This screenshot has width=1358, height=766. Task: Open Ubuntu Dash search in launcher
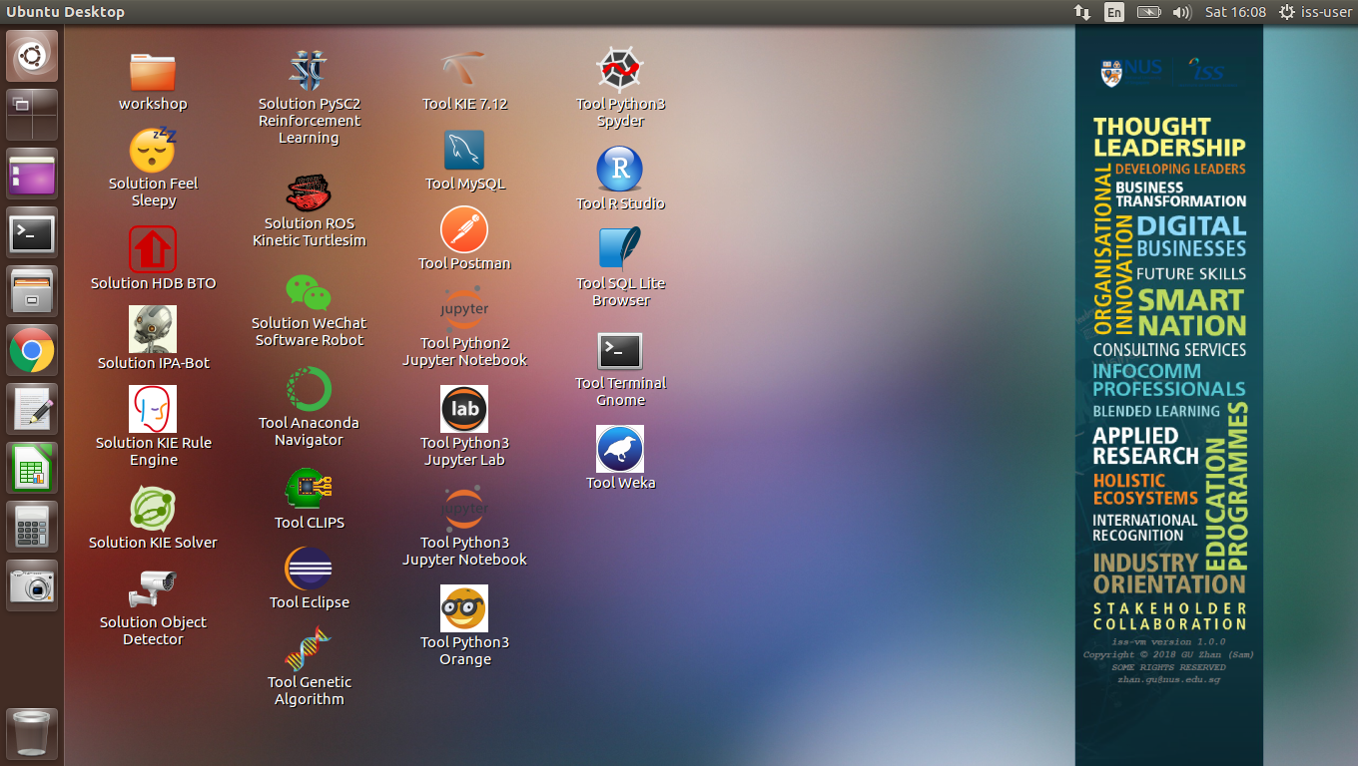coord(32,56)
